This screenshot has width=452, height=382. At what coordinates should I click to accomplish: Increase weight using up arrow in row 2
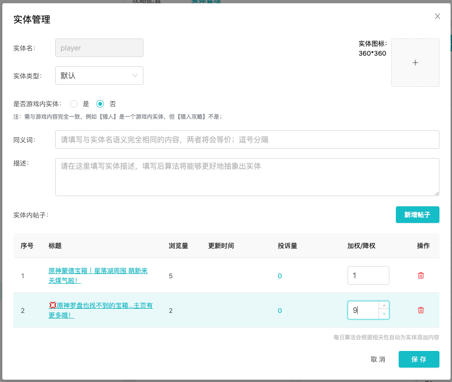click(x=384, y=306)
